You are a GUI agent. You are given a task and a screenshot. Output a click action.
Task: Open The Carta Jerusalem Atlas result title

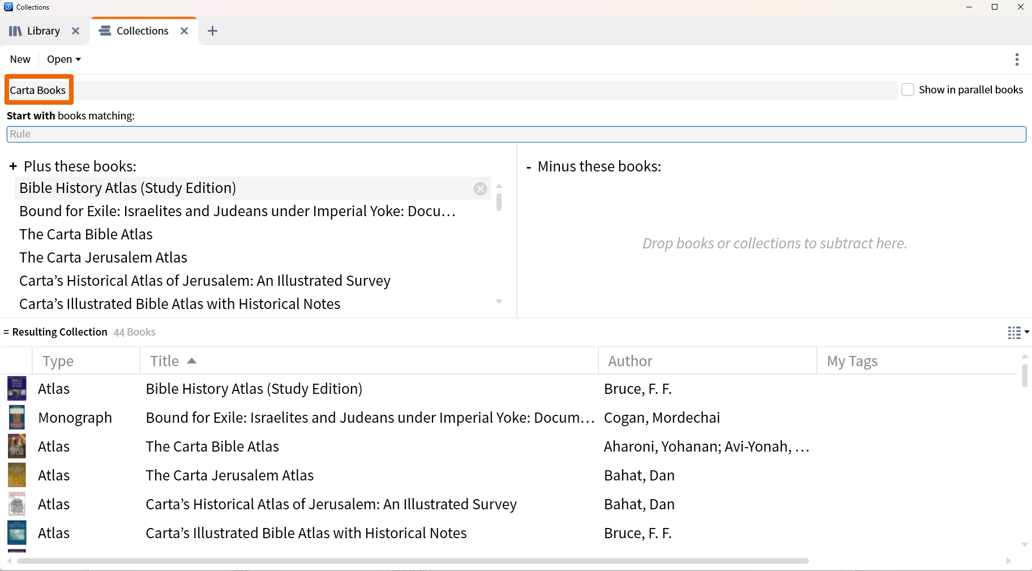point(230,475)
